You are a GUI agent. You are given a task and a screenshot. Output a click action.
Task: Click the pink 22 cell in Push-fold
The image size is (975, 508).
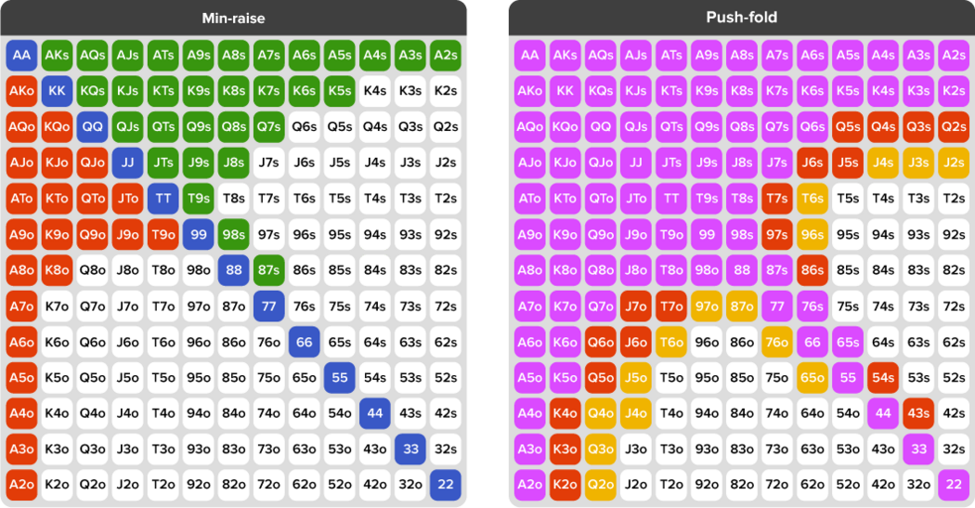coord(954,485)
